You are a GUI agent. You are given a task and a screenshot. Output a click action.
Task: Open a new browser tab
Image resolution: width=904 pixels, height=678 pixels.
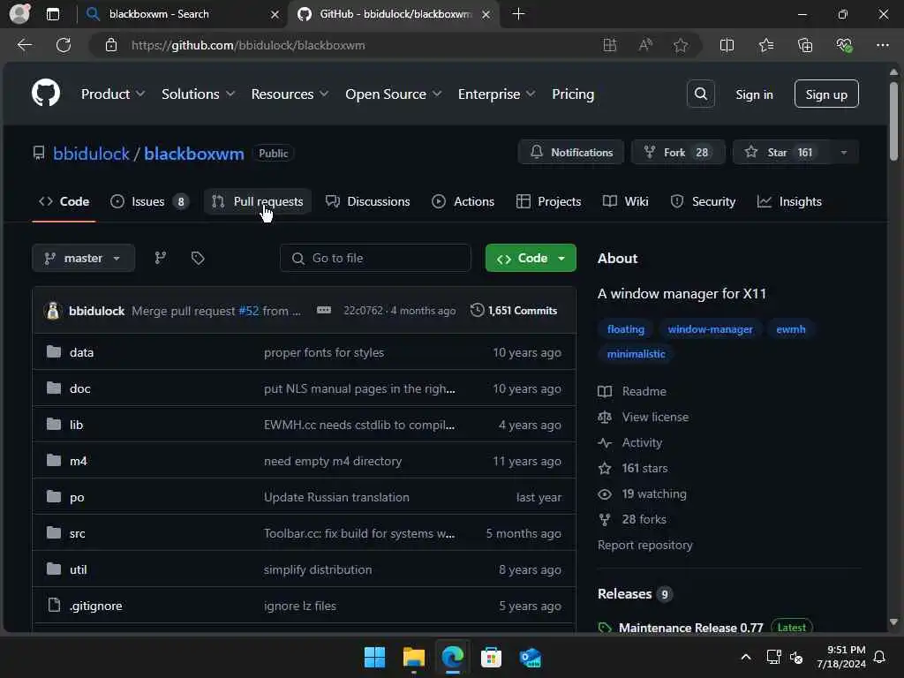[518, 14]
